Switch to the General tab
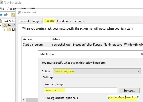 (x=24, y=21)
